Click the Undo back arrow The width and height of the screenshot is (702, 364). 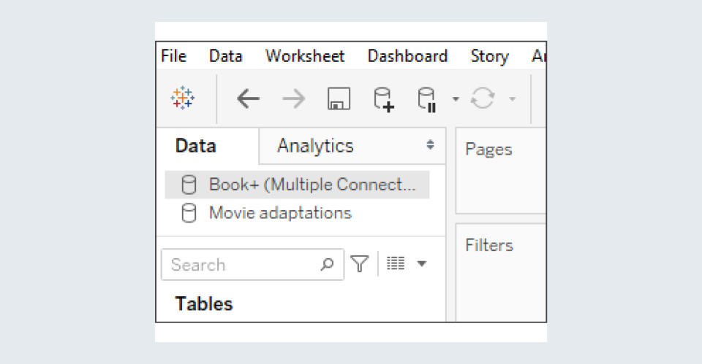pyautogui.click(x=248, y=98)
